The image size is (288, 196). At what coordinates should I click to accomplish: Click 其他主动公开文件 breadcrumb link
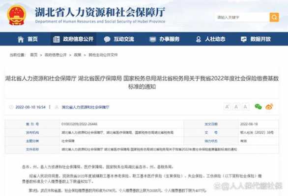103,55
